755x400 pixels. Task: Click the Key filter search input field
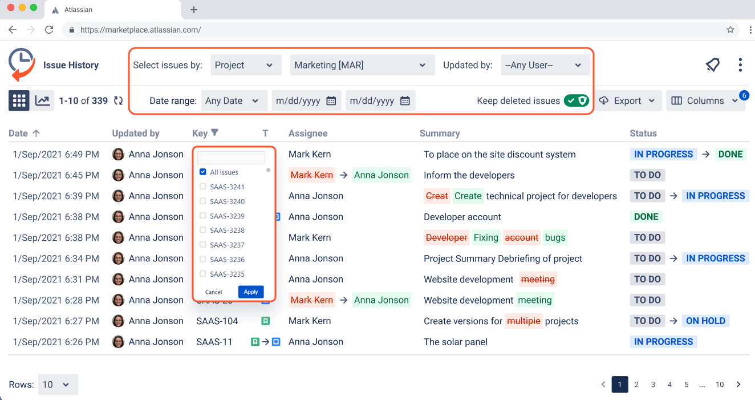pos(230,157)
